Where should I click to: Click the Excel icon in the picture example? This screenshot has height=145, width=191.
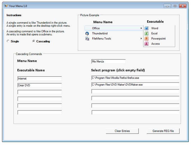pyautogui.click(x=146, y=34)
